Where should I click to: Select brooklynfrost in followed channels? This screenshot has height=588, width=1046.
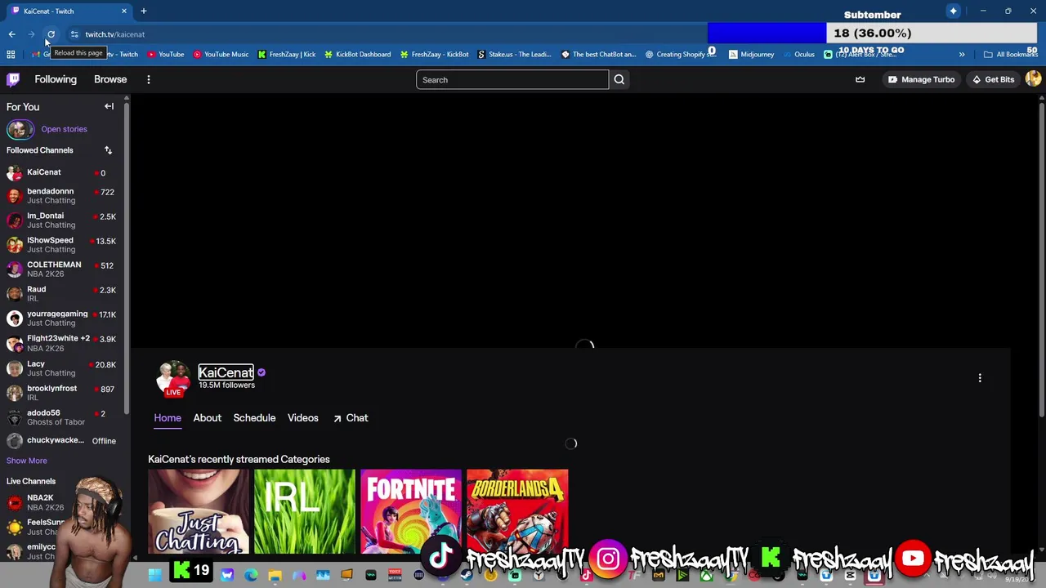[x=62, y=393]
